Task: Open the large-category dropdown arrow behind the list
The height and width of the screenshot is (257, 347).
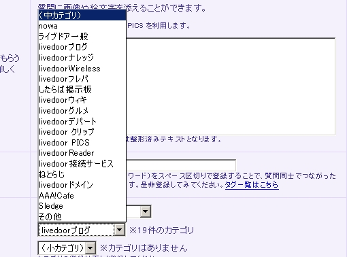Action: [x=145, y=212]
